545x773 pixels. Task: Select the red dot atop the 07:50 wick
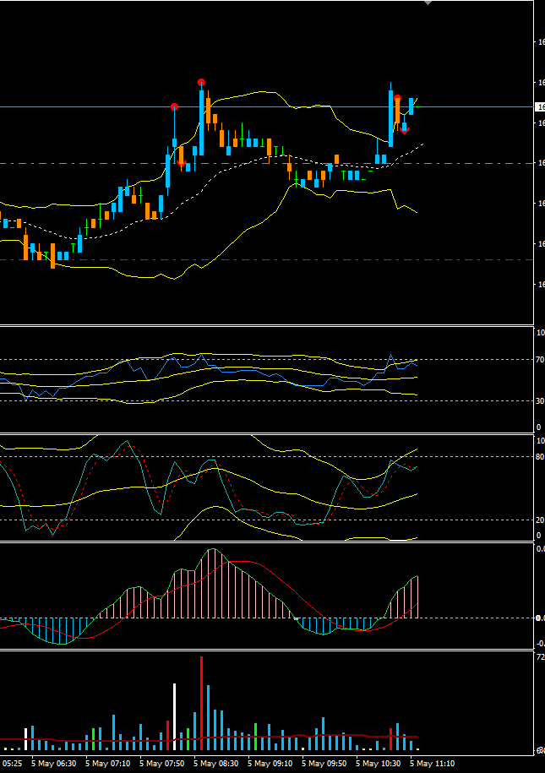(174, 107)
